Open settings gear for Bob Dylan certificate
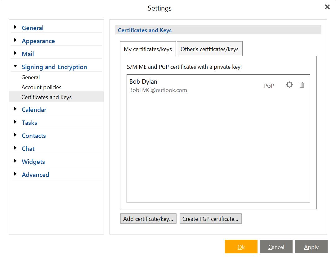 [x=289, y=85]
